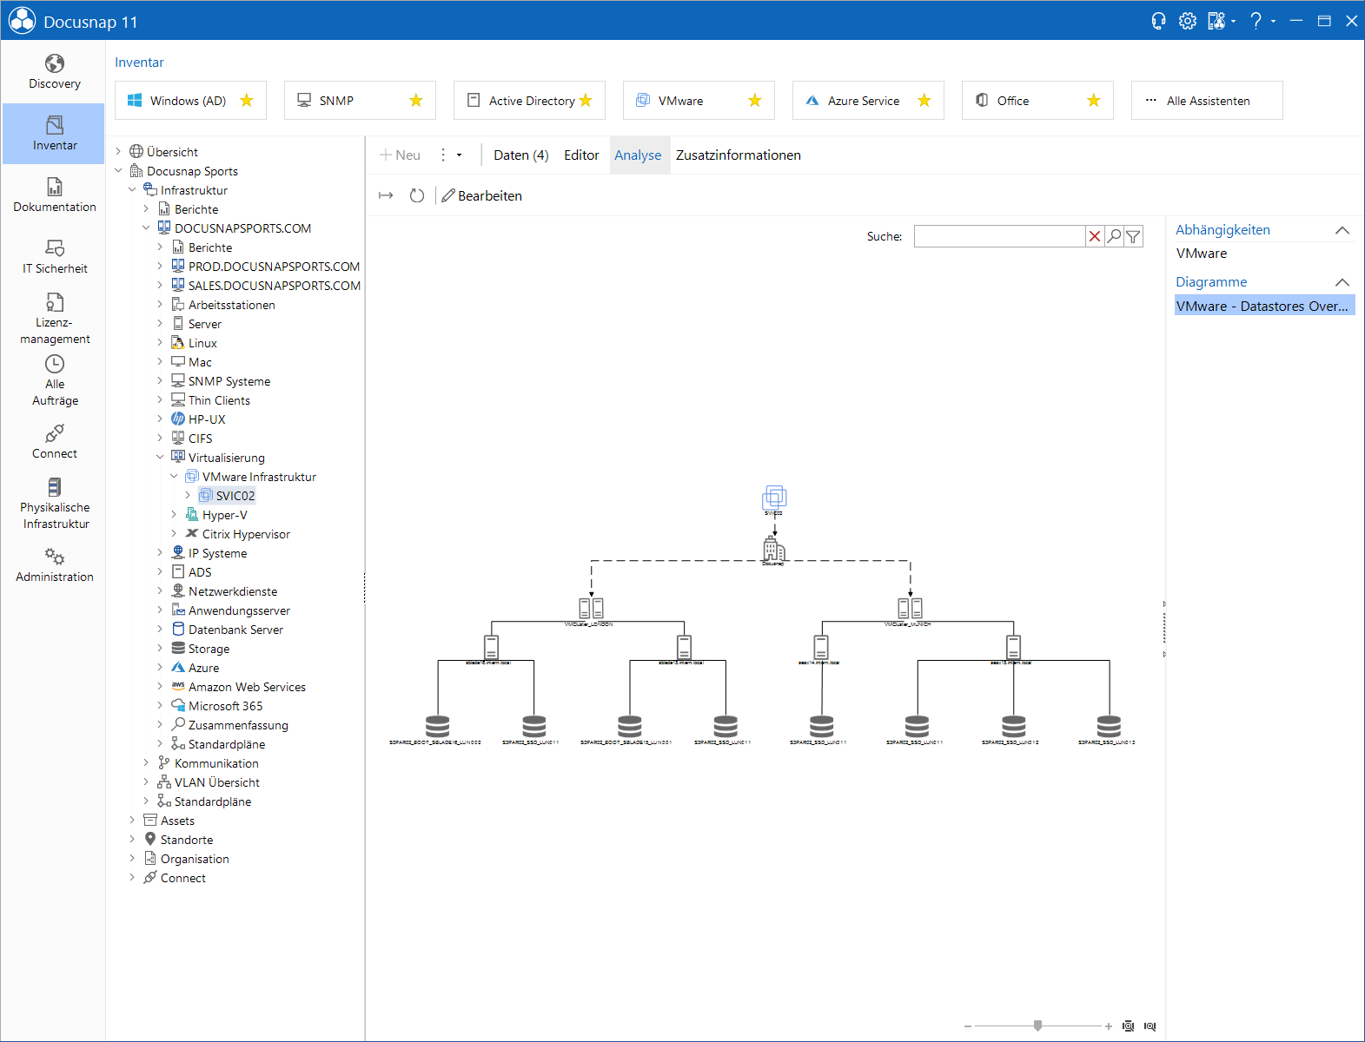Open Lizenzmanagement in the sidebar
The image size is (1365, 1042).
click(x=54, y=319)
